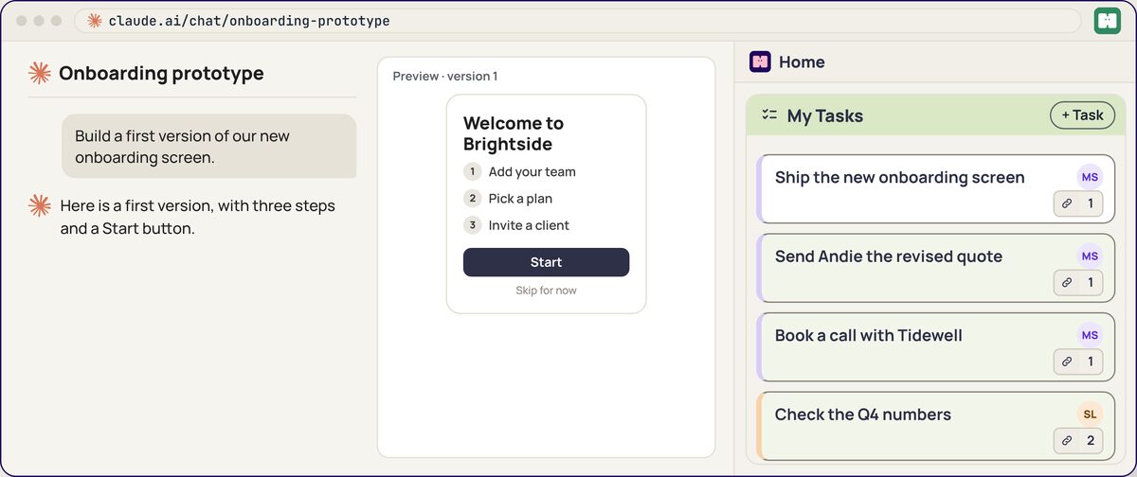Click the Home heading in the side panel
Screen dimensions: 1137x477
(802, 62)
